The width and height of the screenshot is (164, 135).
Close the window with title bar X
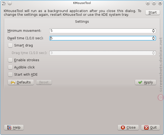pos(160,3)
